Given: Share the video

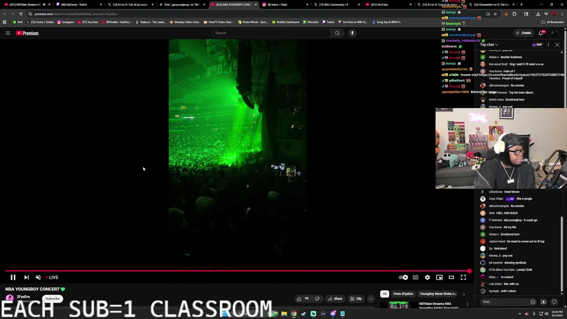Looking at the screenshot, I should click(335, 299).
